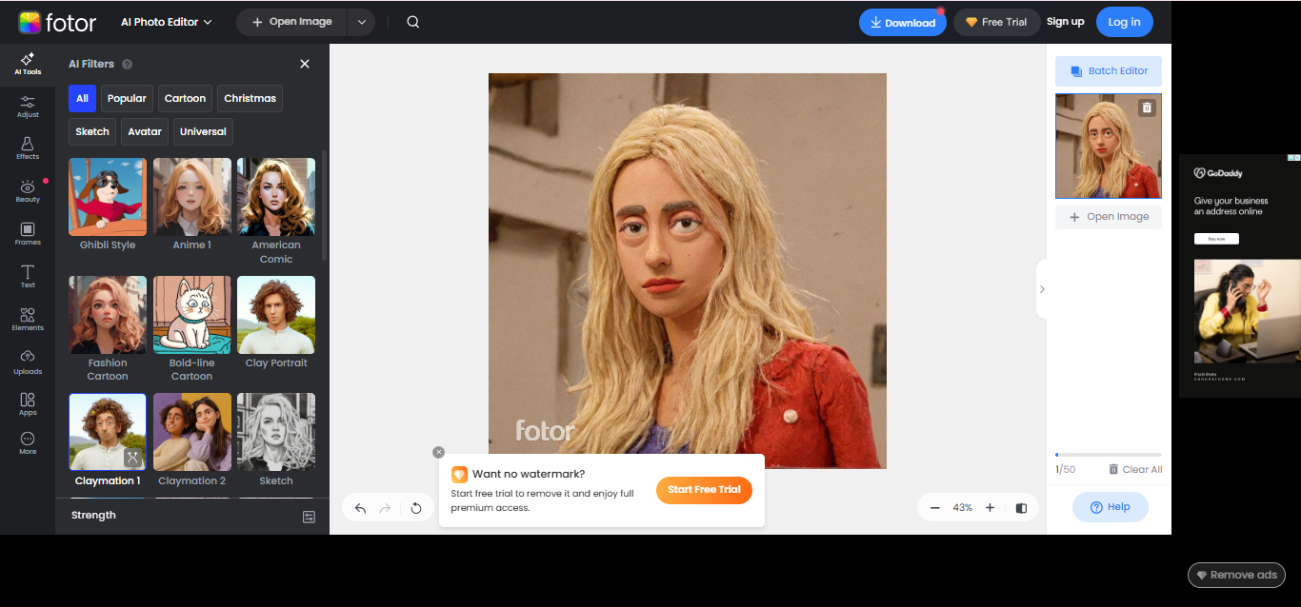
Task: Open the AI Photo Editor dropdown menu
Action: [x=165, y=21]
